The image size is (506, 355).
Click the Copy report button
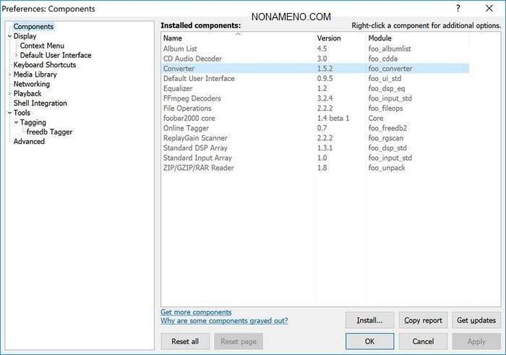[x=423, y=320]
